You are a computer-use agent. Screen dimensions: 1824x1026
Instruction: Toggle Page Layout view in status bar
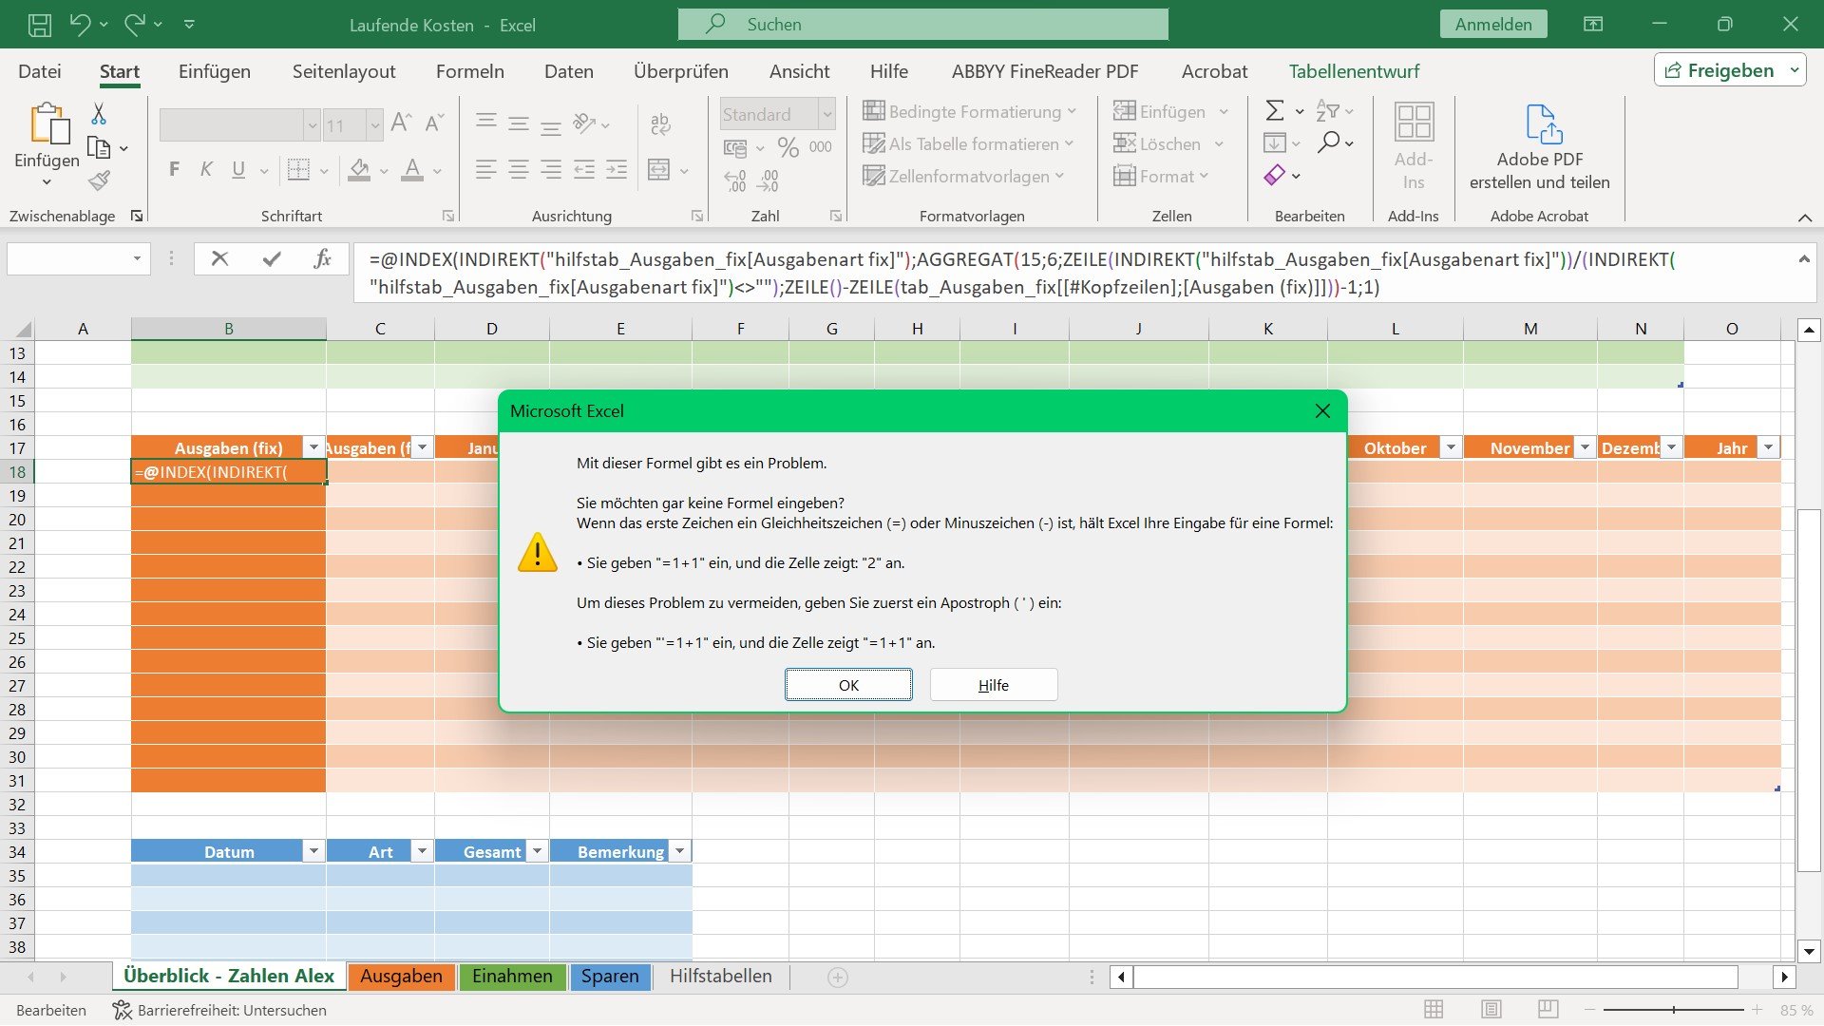[x=1491, y=1010]
